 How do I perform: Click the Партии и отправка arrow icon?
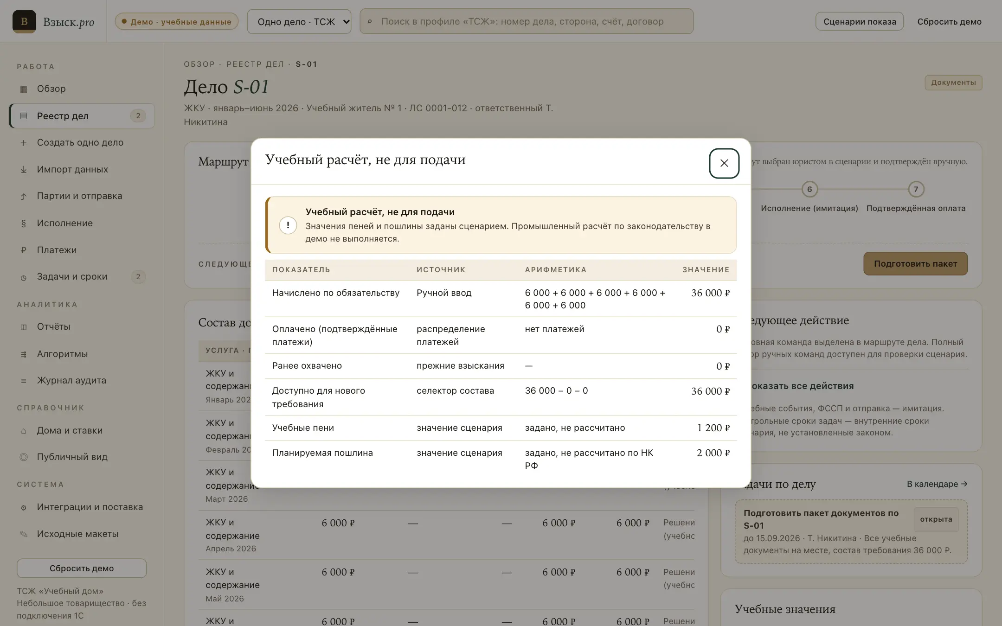coord(24,196)
